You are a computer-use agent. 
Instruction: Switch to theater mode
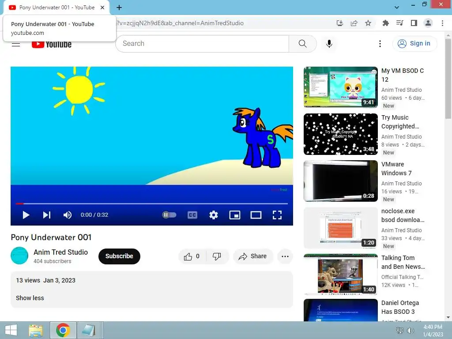pyautogui.click(x=256, y=215)
